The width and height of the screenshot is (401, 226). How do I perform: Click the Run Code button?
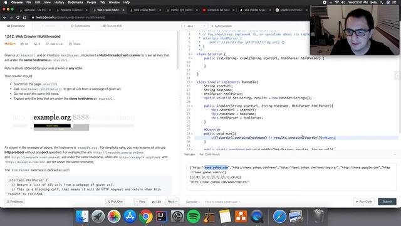[364, 202]
